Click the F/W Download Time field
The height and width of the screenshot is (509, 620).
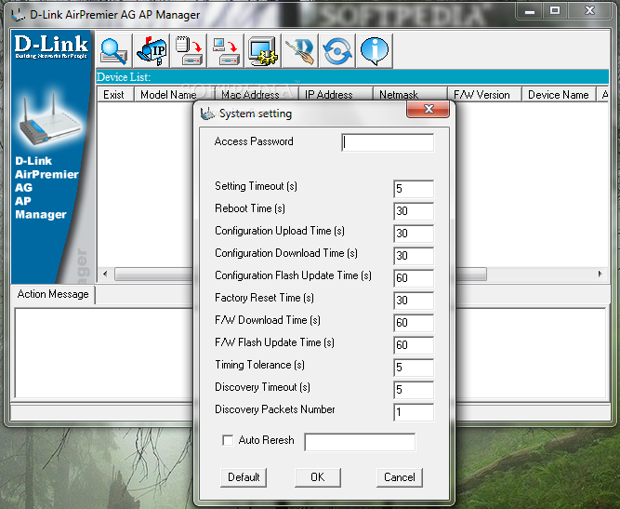coord(414,323)
